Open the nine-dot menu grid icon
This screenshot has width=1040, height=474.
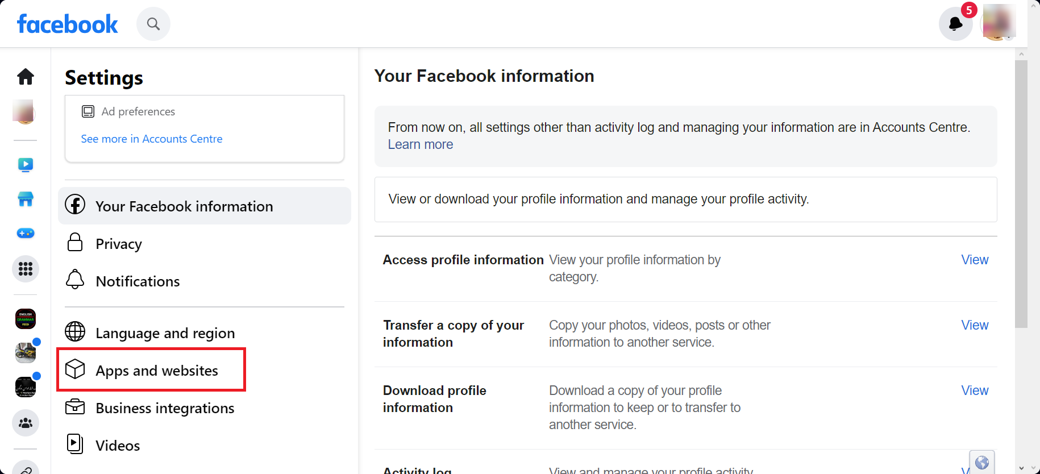(x=26, y=269)
